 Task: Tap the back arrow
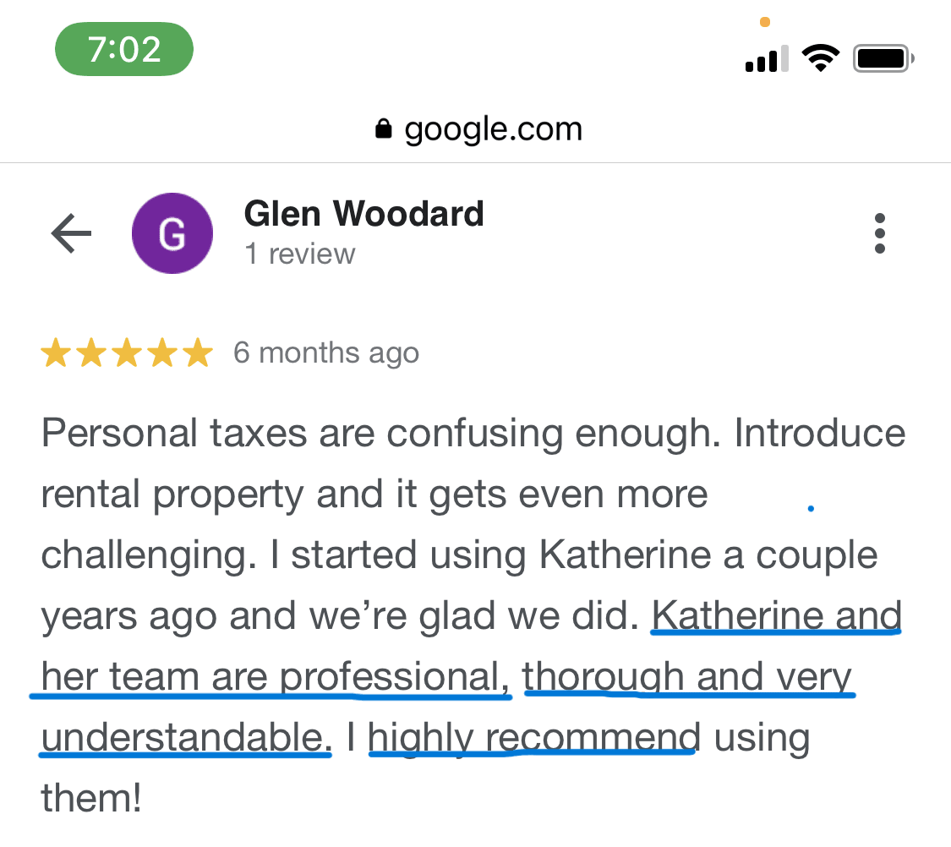[71, 233]
